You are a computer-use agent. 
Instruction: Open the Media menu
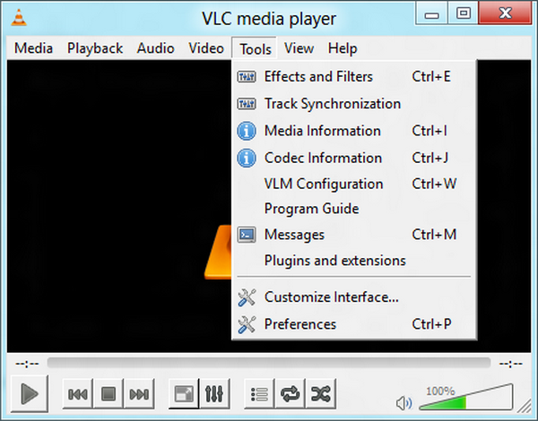[33, 48]
